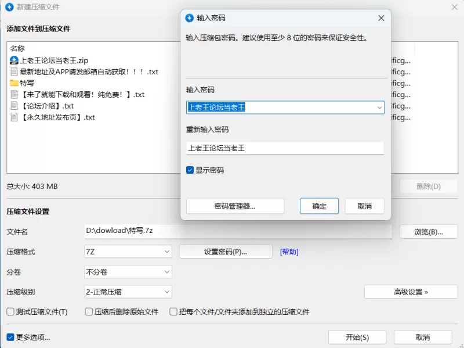Screen dimensions: 464x348
Task: Click the file icon of 【论坛介绍】.txt
Action: (14, 106)
